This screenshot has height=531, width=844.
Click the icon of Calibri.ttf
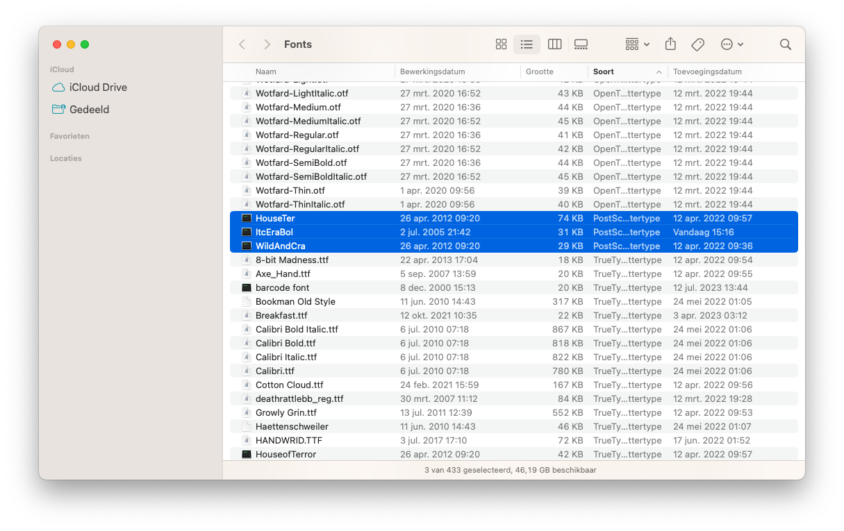coord(246,371)
